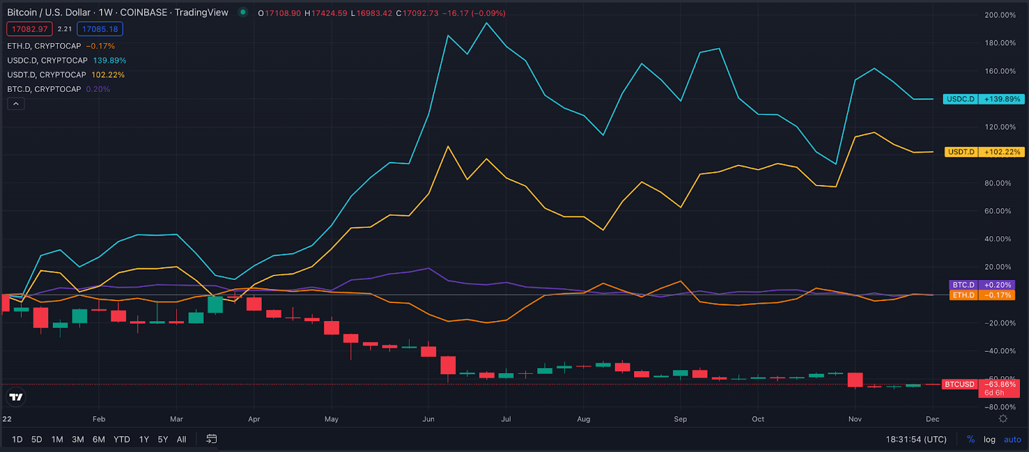Select the YTD time range
The image size is (1029, 452).
coord(122,439)
